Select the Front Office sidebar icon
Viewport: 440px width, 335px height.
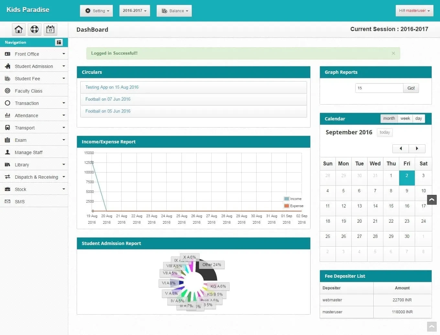point(7,54)
